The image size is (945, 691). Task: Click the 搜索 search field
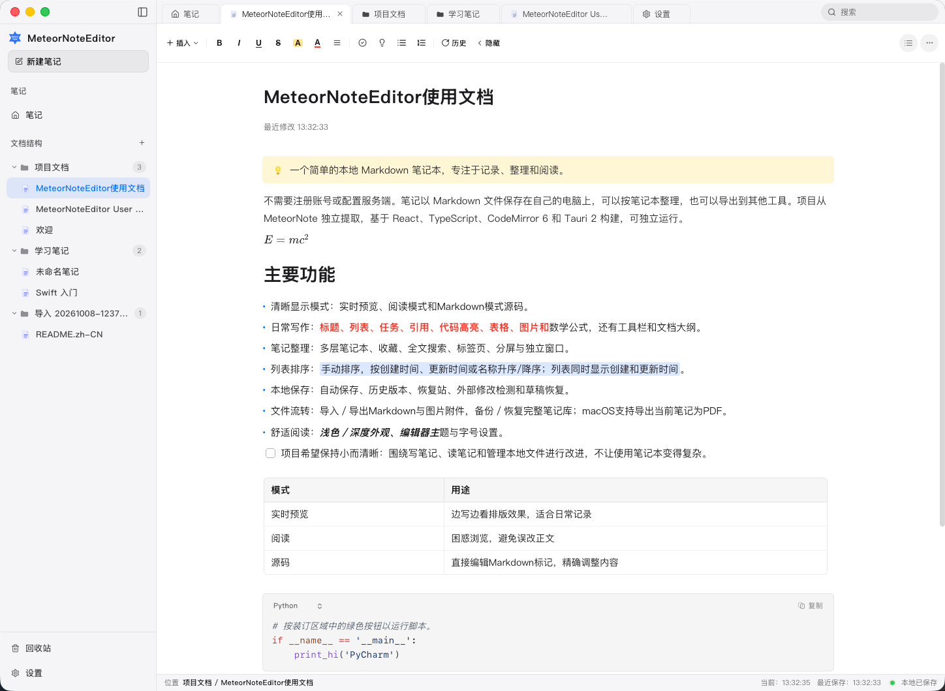(x=879, y=12)
